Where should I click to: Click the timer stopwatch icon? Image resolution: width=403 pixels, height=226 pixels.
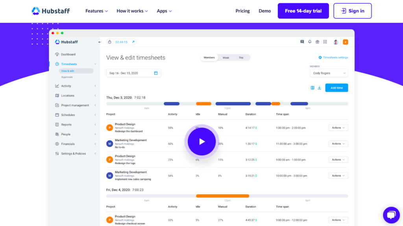click(x=110, y=42)
